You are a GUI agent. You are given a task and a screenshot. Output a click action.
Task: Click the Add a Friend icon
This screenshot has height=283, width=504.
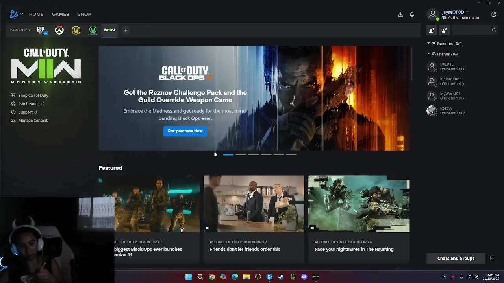pyautogui.click(x=432, y=30)
